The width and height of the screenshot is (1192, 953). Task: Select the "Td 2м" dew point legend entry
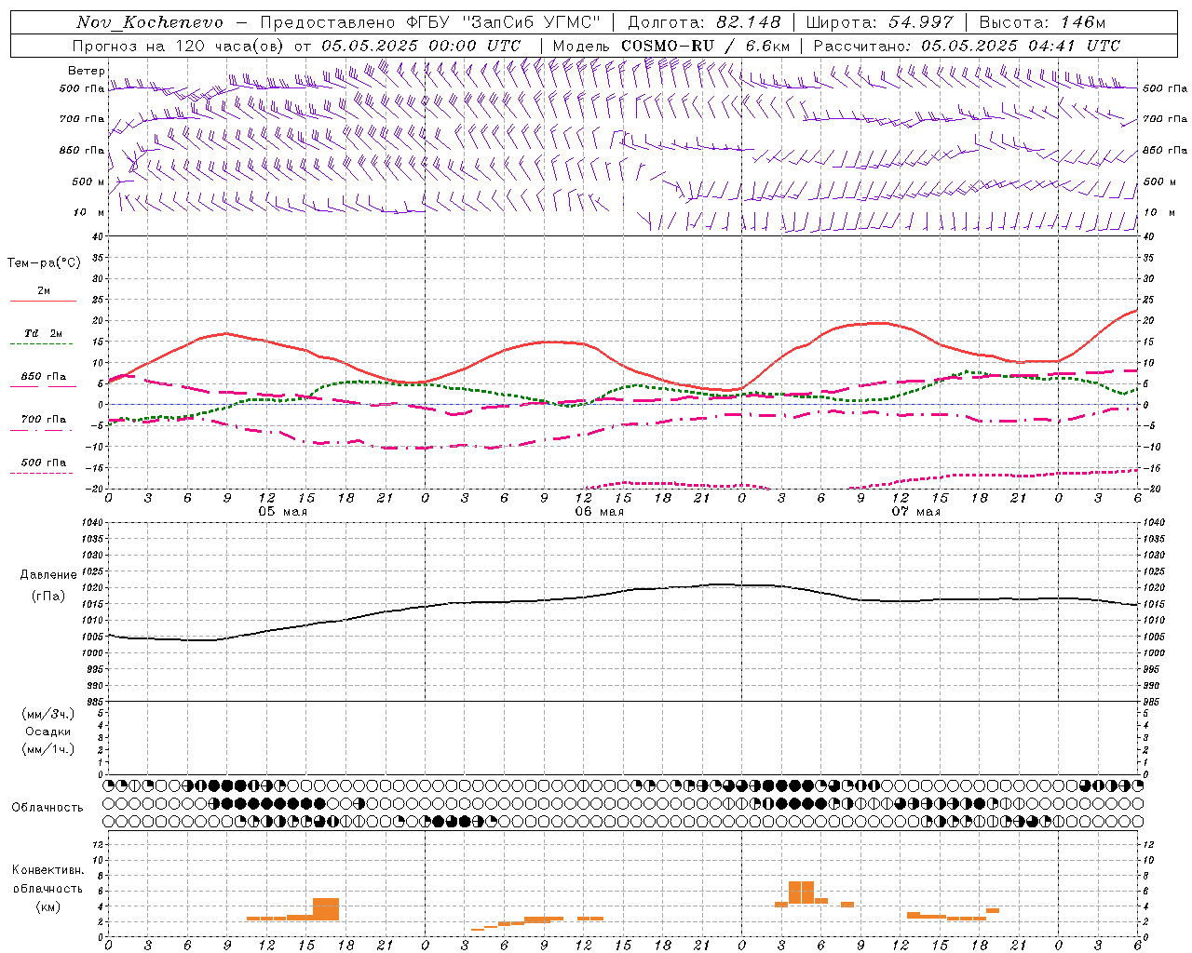point(44,333)
